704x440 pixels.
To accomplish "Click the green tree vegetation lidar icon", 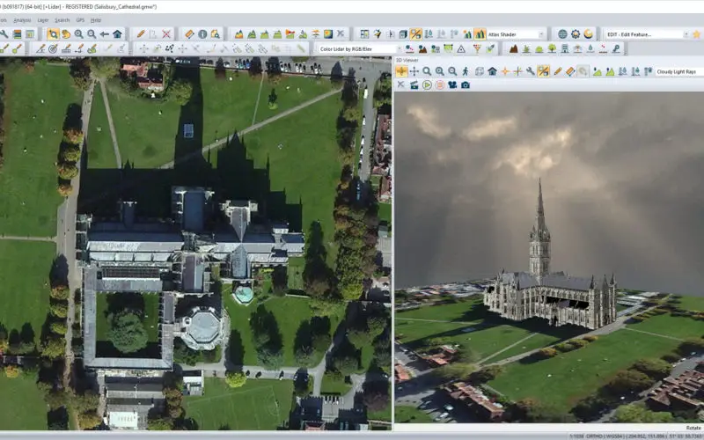I will pyautogui.click(x=552, y=48).
